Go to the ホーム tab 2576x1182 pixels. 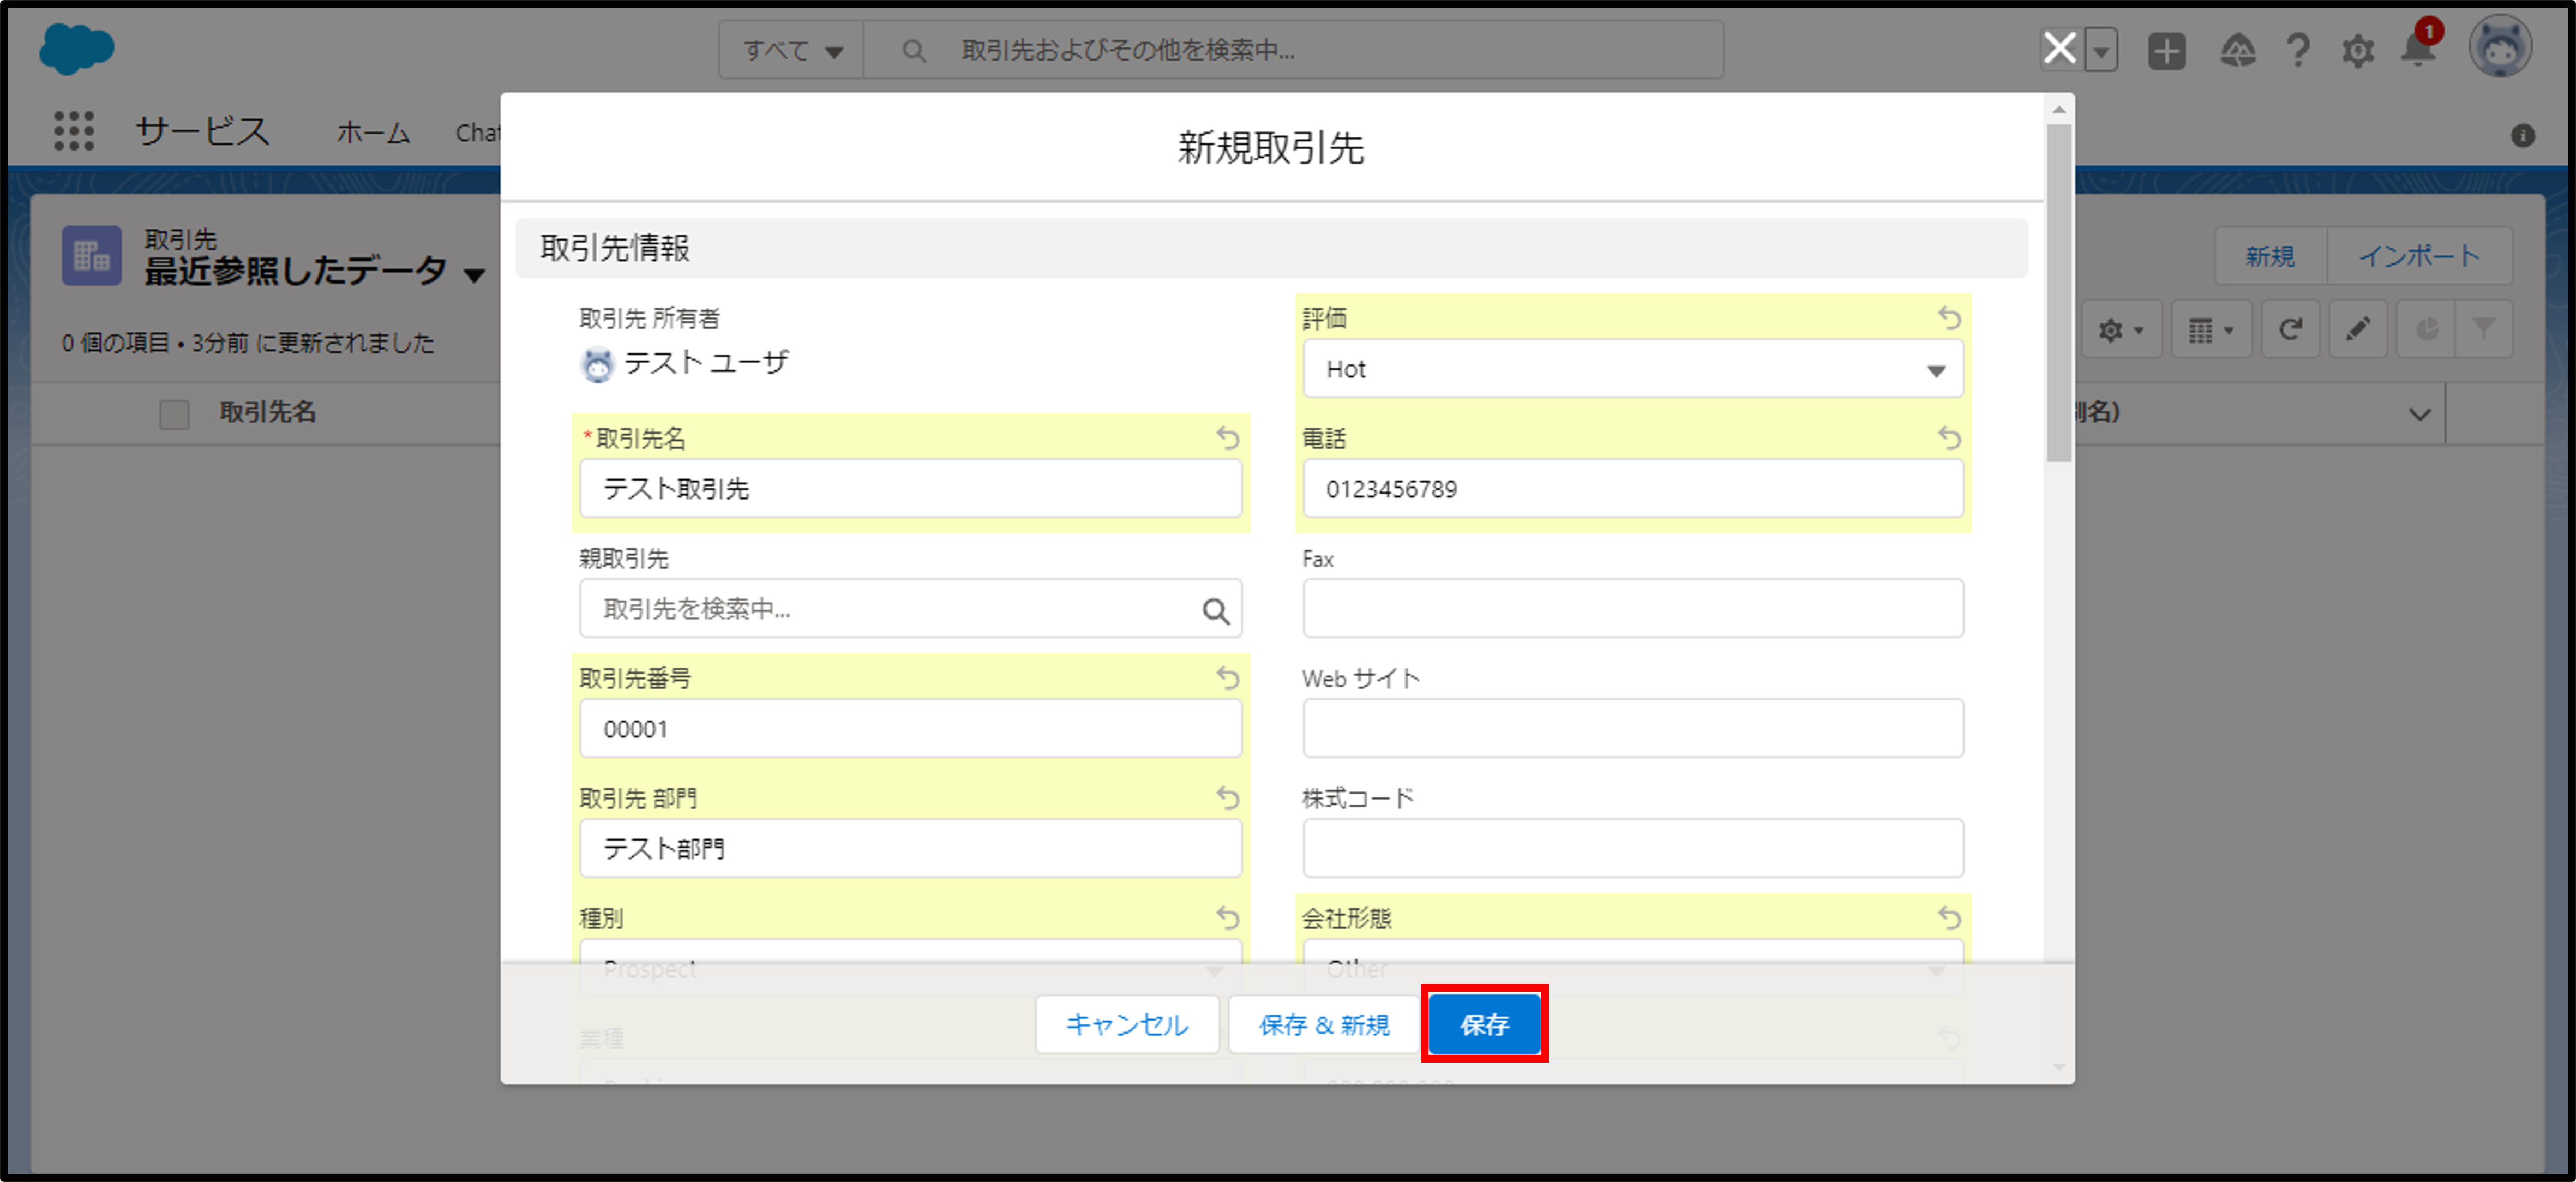[373, 132]
